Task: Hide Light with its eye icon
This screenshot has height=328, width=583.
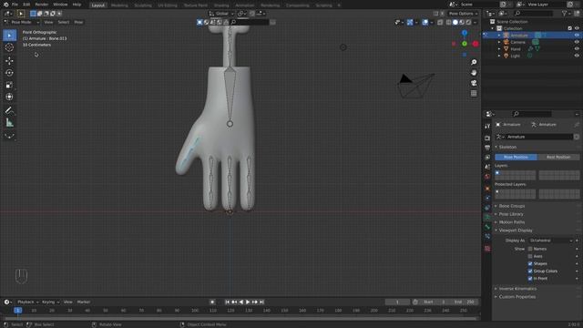Action: point(577,56)
